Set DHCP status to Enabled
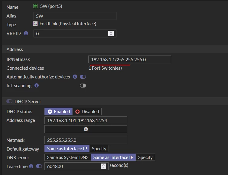 [x=58, y=111]
